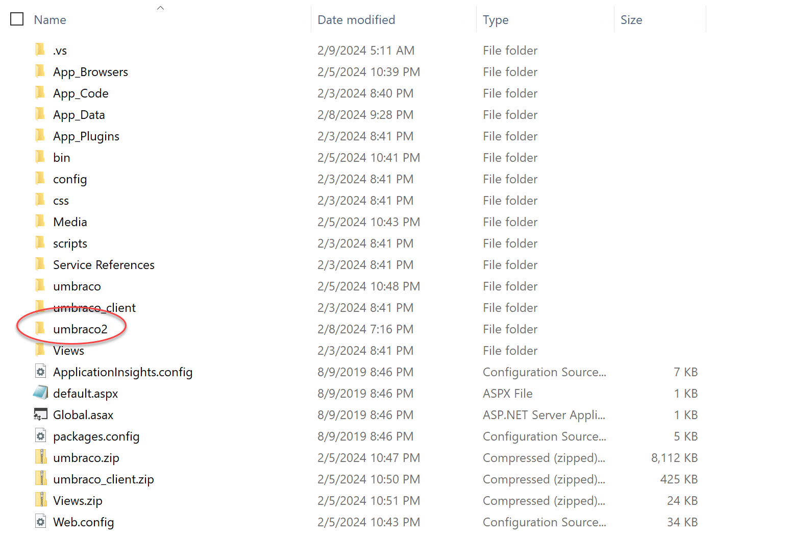Select the file name Global.asax
This screenshot has width=790, height=560.
tap(83, 415)
